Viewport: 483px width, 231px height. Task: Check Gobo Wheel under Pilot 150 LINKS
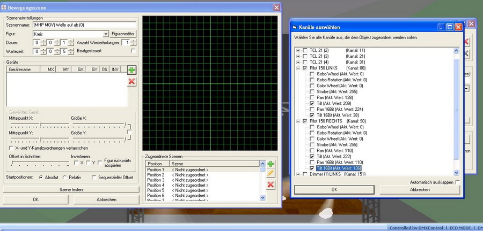312,74
